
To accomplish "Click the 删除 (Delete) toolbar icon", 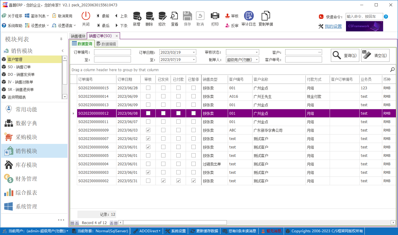I will pos(149,18).
